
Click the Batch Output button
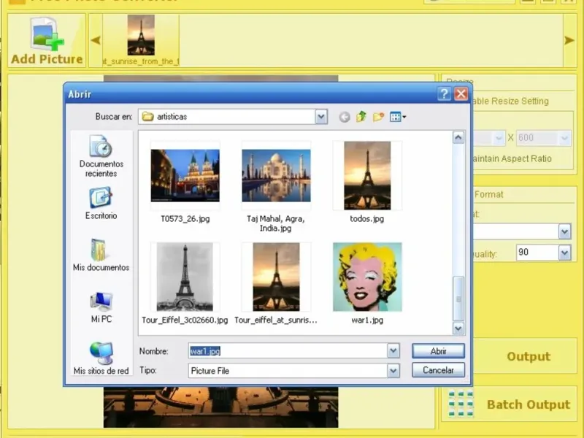tap(509, 404)
